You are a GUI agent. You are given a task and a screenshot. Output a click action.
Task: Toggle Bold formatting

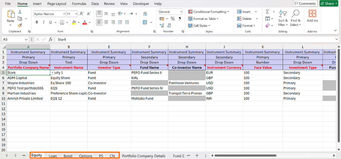point(37,22)
